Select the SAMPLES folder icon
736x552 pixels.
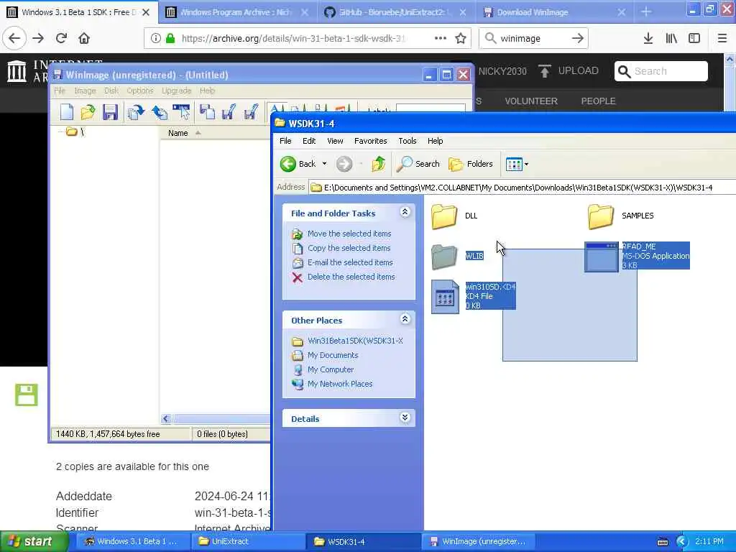pyautogui.click(x=601, y=216)
